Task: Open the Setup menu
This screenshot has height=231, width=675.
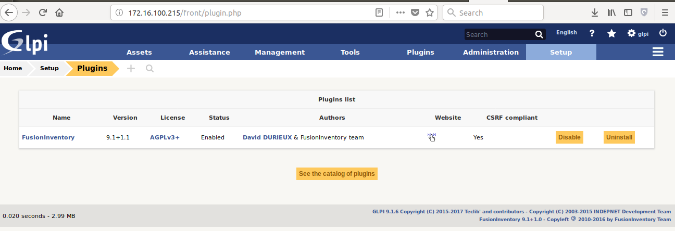Action: (561, 52)
